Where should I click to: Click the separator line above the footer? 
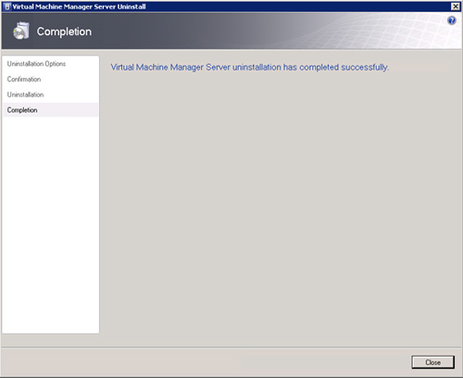(x=231, y=347)
